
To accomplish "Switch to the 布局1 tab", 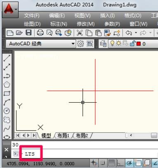I will point(63,136).
